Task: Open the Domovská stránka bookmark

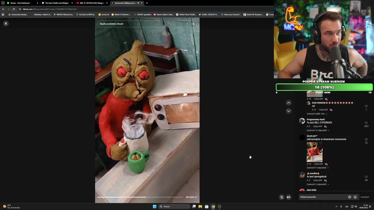Action: click(18, 14)
